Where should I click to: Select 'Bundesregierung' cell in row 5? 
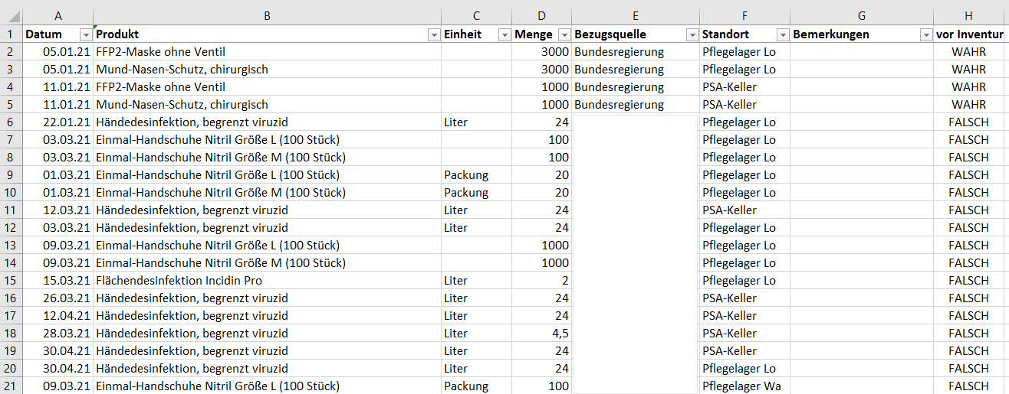tap(636, 105)
